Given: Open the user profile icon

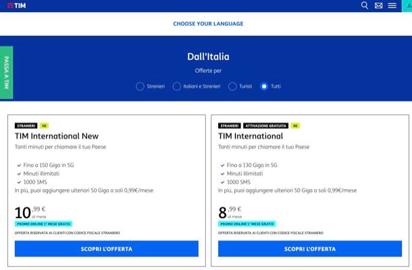Looking at the screenshot, I should pos(409,6).
